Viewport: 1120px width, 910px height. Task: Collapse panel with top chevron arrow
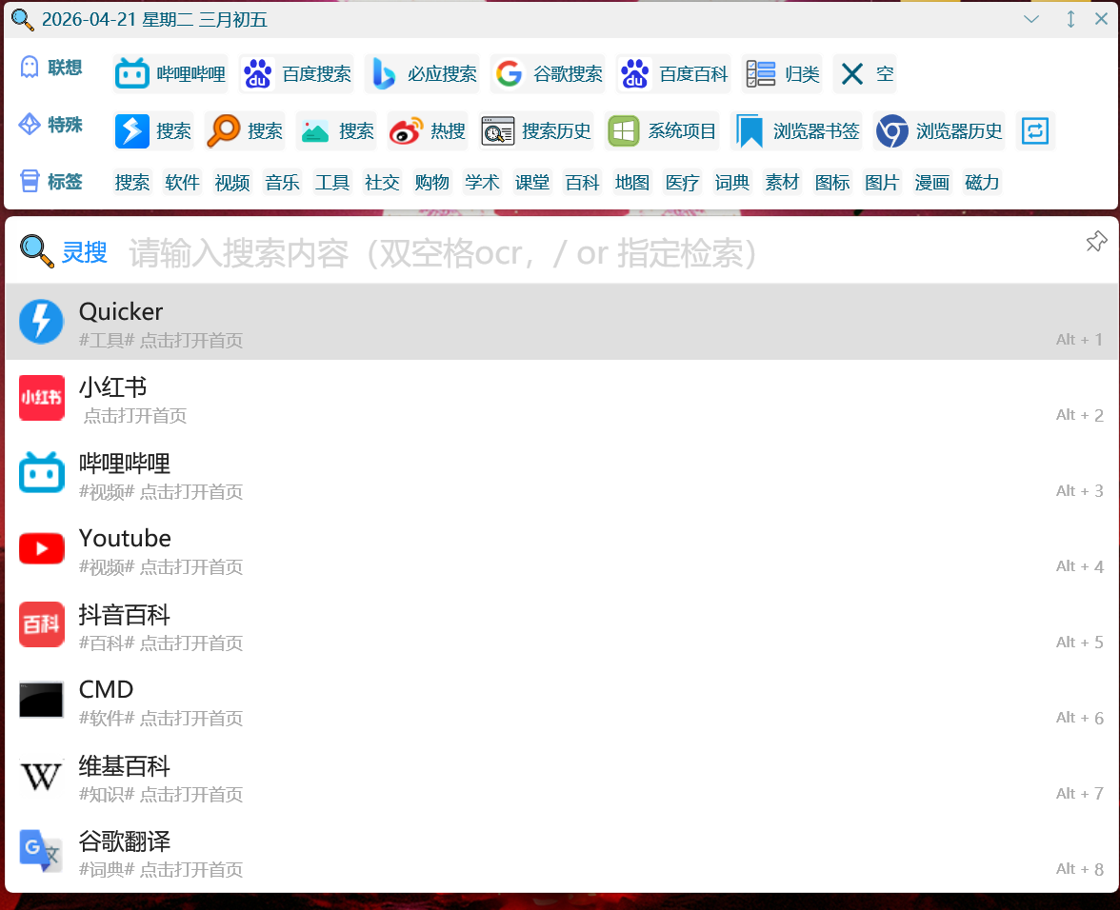pyautogui.click(x=1031, y=19)
